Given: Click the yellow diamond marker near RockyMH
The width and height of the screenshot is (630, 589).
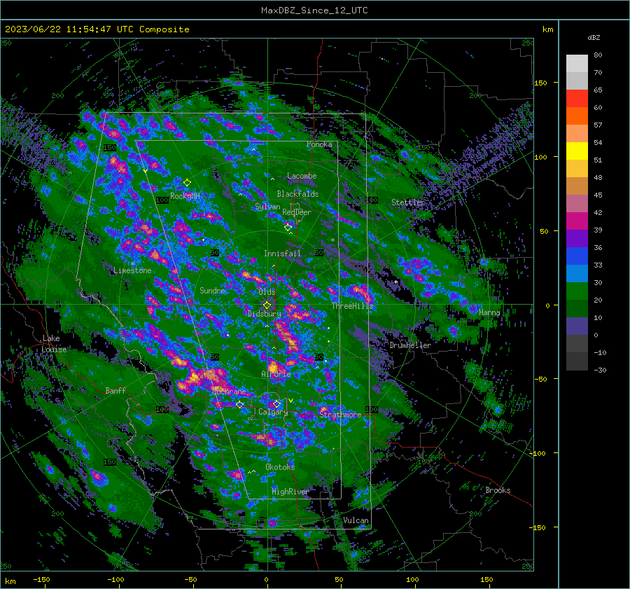Looking at the screenshot, I should pyautogui.click(x=187, y=183).
